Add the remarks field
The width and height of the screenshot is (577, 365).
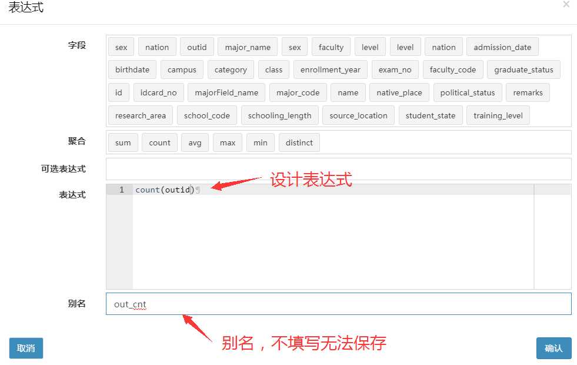[528, 92]
